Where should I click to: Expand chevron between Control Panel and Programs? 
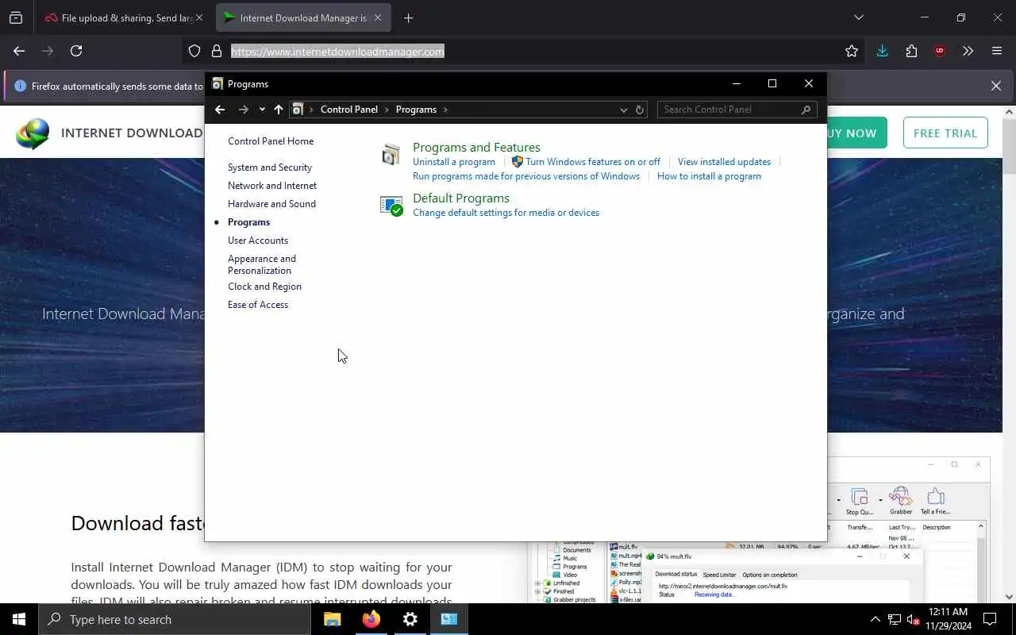[387, 110]
